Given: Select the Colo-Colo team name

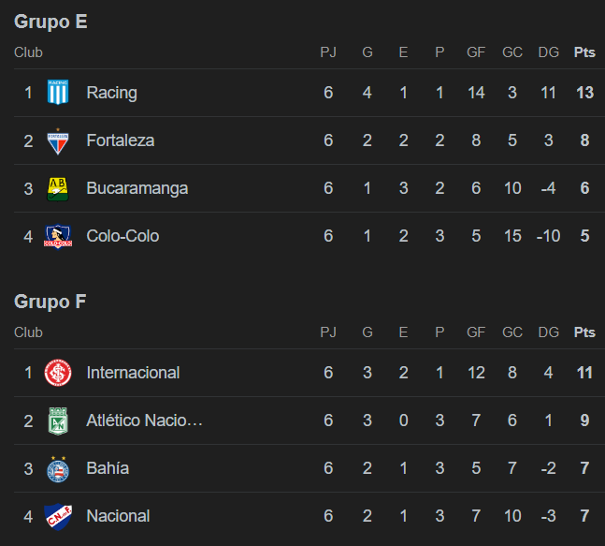Looking at the screenshot, I should point(122,236).
